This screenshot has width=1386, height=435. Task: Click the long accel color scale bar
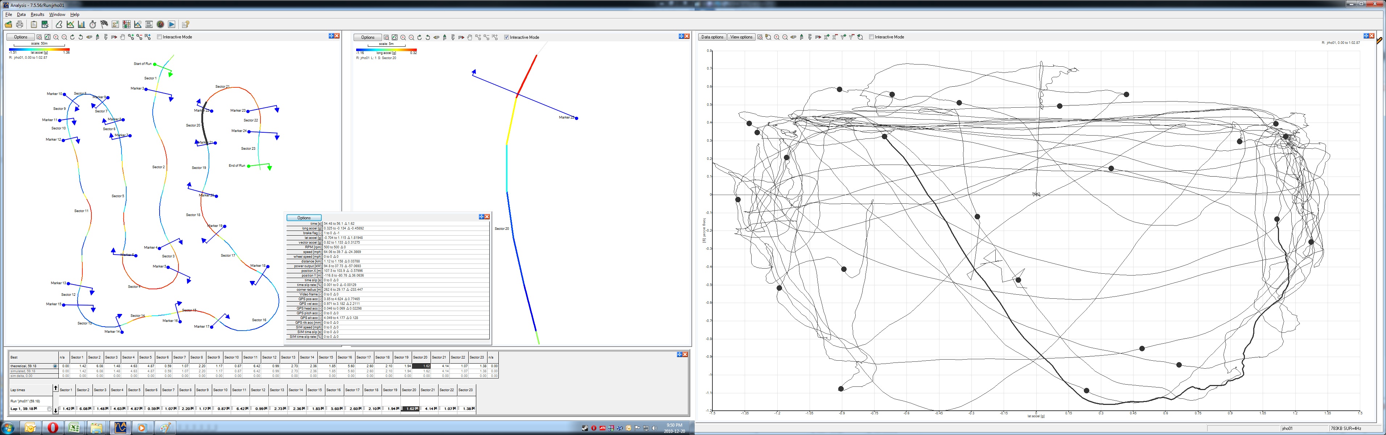pyautogui.click(x=386, y=49)
